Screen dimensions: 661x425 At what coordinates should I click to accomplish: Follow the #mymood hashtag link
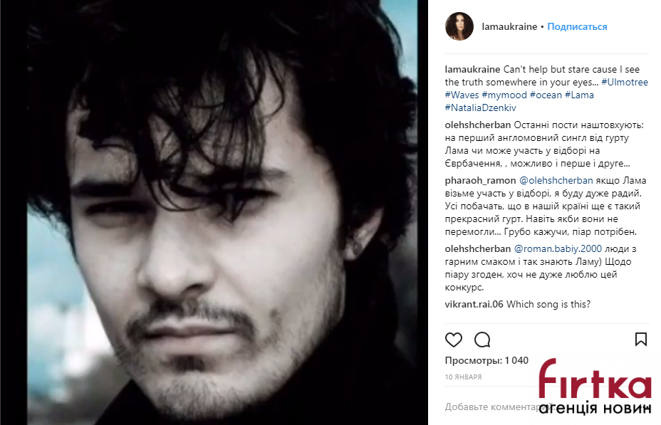(x=504, y=95)
